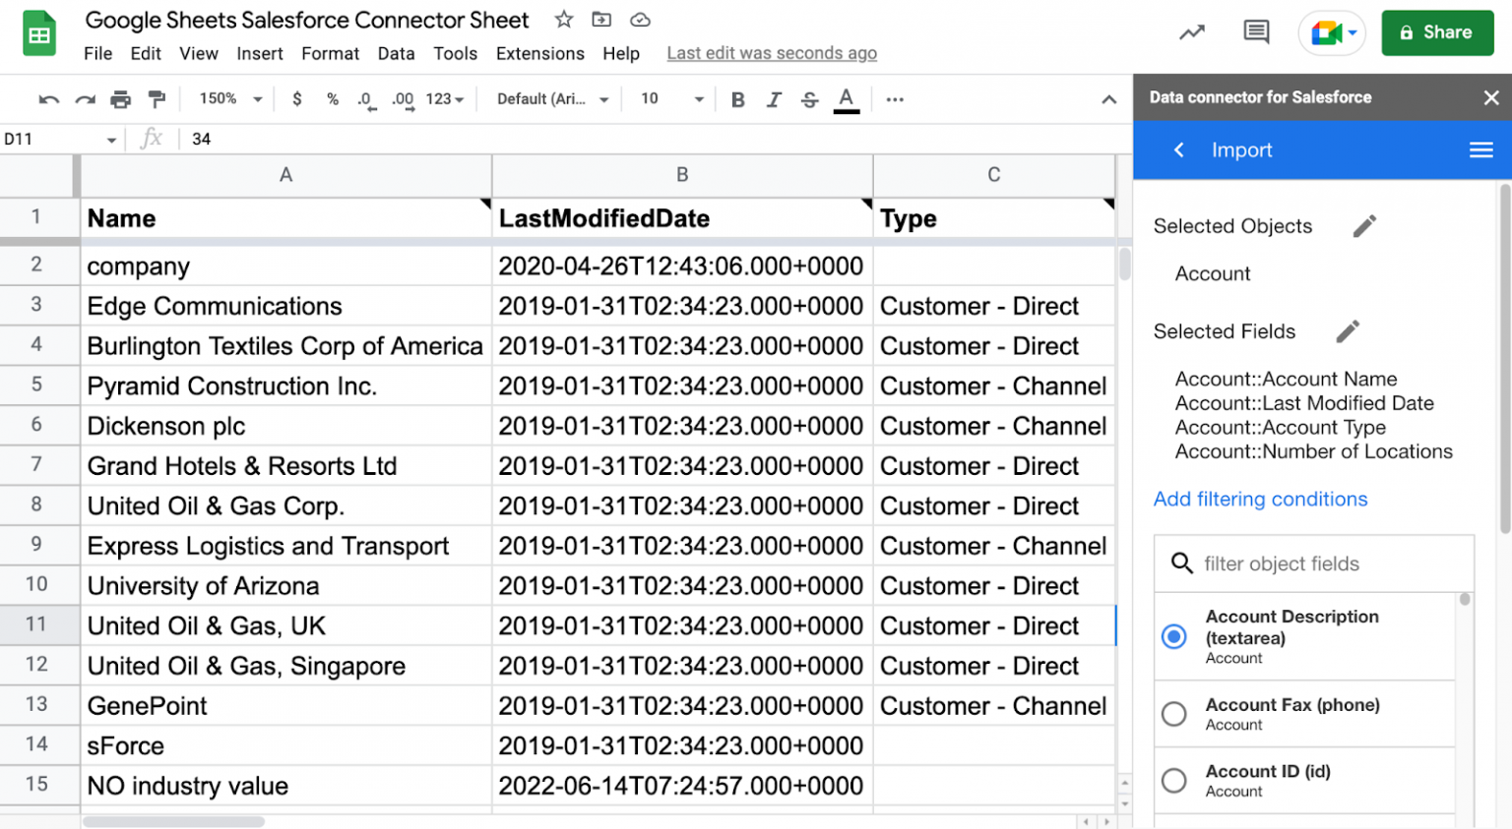Viewport: 1512px width, 829px height.
Task: Click the undo arrow in toolbar
Action: pyautogui.click(x=48, y=99)
